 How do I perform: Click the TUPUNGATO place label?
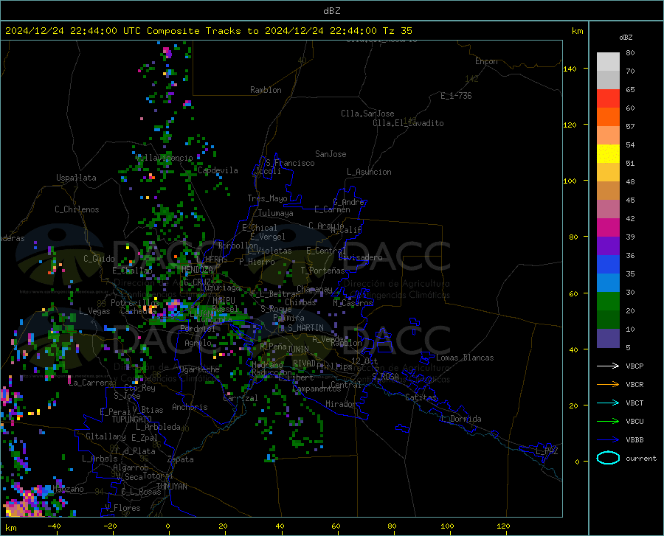pos(132,420)
